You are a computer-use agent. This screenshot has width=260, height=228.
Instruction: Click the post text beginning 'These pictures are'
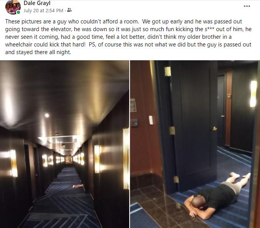pyautogui.click(x=128, y=37)
